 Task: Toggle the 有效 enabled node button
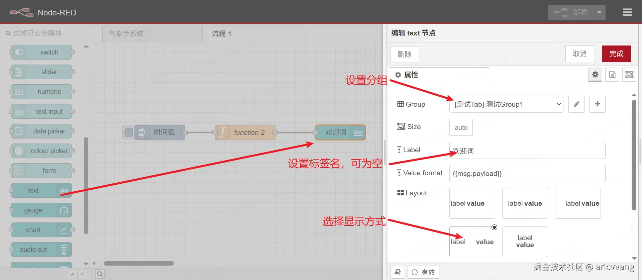pos(423,272)
